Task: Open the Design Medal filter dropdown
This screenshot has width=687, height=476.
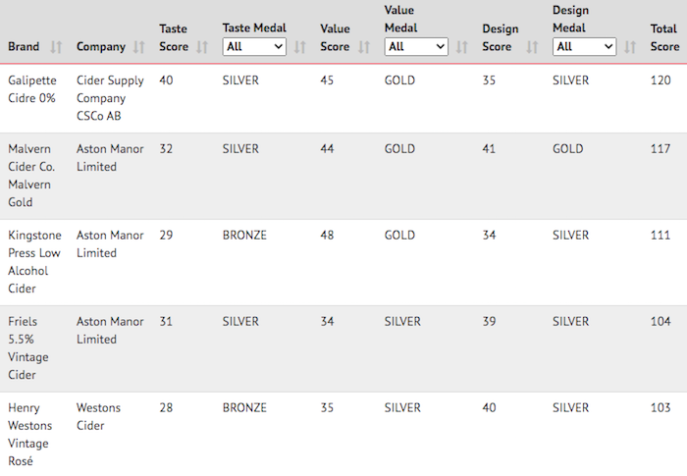Action: pyautogui.click(x=585, y=46)
